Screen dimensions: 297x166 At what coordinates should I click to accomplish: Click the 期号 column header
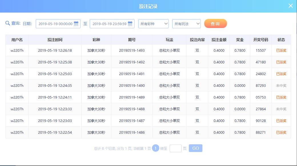point(132,40)
